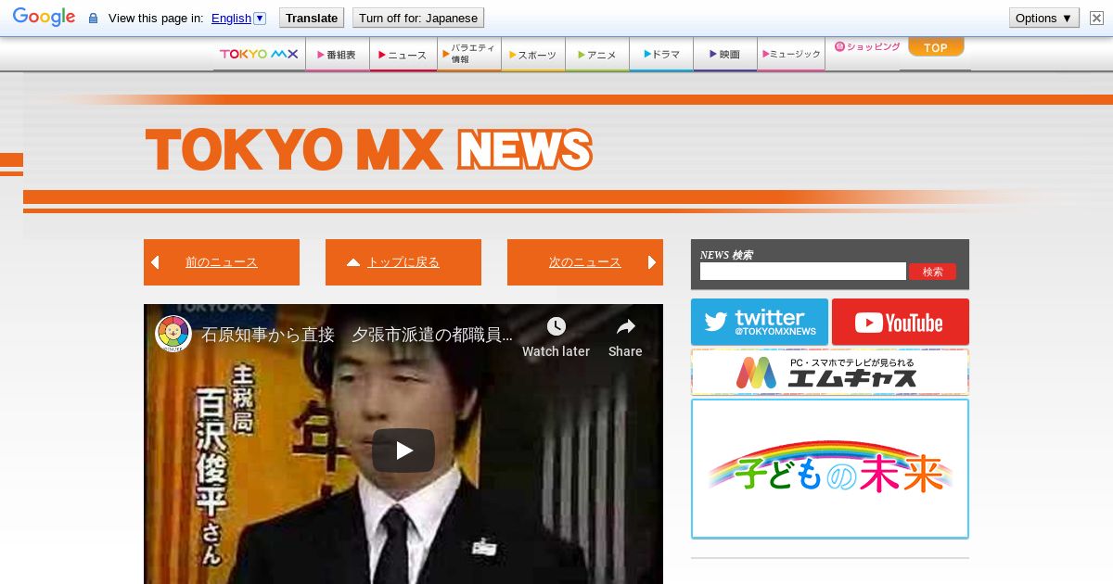Go to 次のニュース (next news)
Screen dimensions: 1113x584
tap(585, 262)
